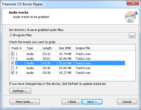Select the Track5.wav output file entry
Viewport: 141px width, 110px height.
pyautogui.click(x=83, y=73)
